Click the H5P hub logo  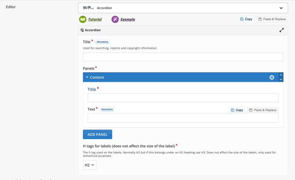point(88,8)
